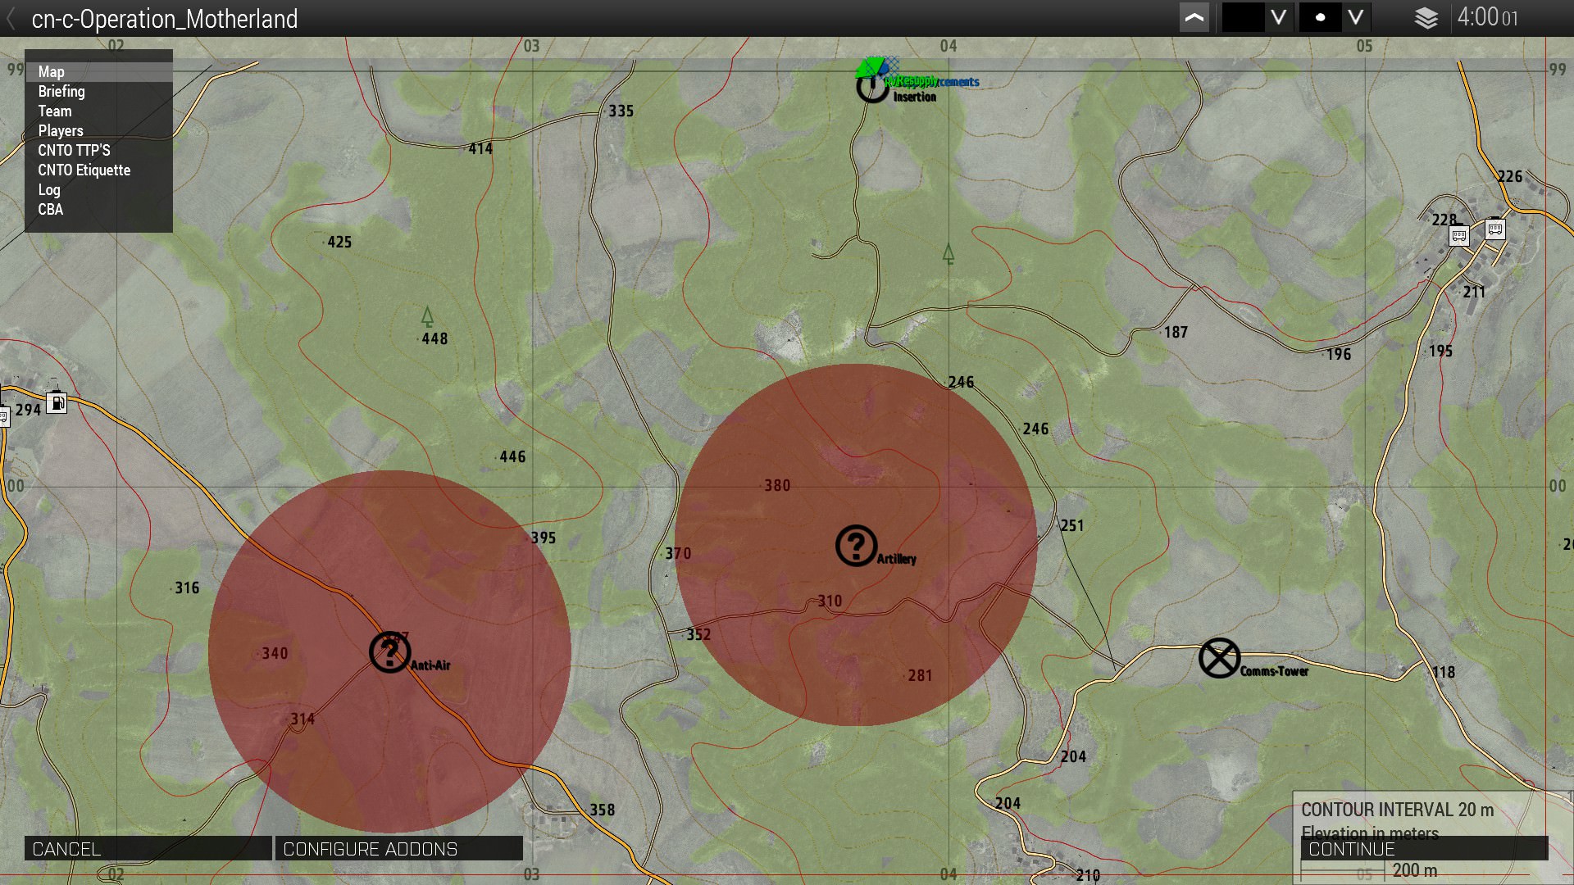This screenshot has width=1574, height=885.
Task: Open the Briefing menu entry
Action: pyautogui.click(x=61, y=92)
